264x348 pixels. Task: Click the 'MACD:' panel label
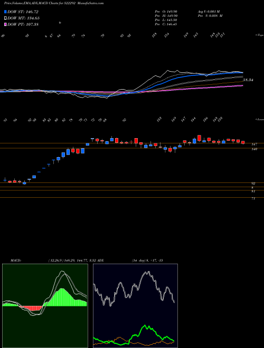point(16,260)
